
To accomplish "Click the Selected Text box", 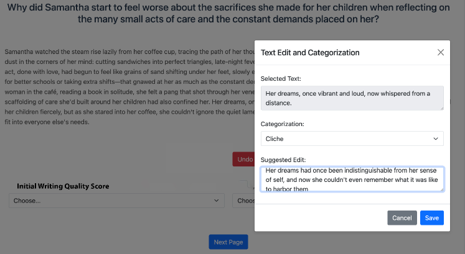I will pyautogui.click(x=352, y=98).
